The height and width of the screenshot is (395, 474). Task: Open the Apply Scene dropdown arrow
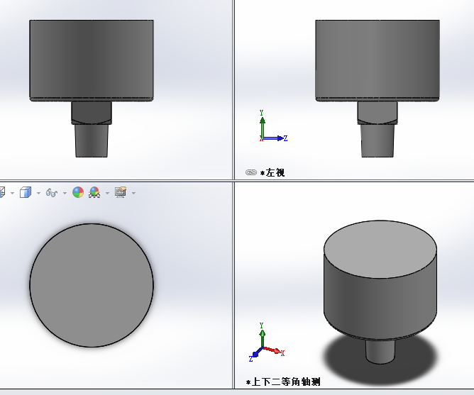(107, 193)
